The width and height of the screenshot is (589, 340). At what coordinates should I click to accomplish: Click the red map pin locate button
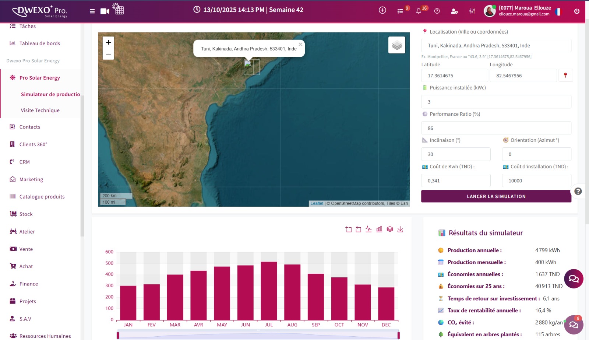coord(565,76)
